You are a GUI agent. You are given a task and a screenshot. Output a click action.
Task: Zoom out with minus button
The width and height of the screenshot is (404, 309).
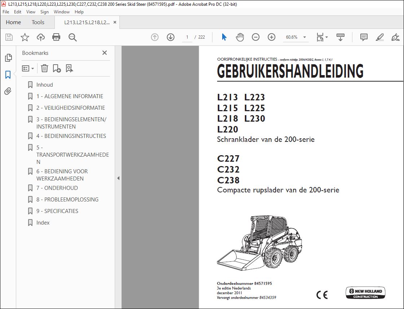256,37
